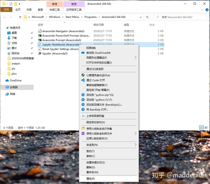Screen dimensions: 210x184
Task: Click the Baidu Netdisk upload icon
Action: pyautogui.click(x=83, y=116)
